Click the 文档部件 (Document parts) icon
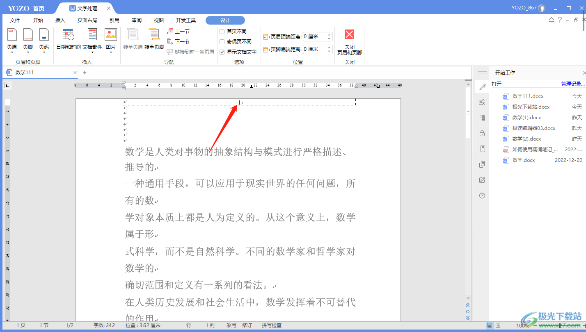586x332 pixels. (x=92, y=35)
